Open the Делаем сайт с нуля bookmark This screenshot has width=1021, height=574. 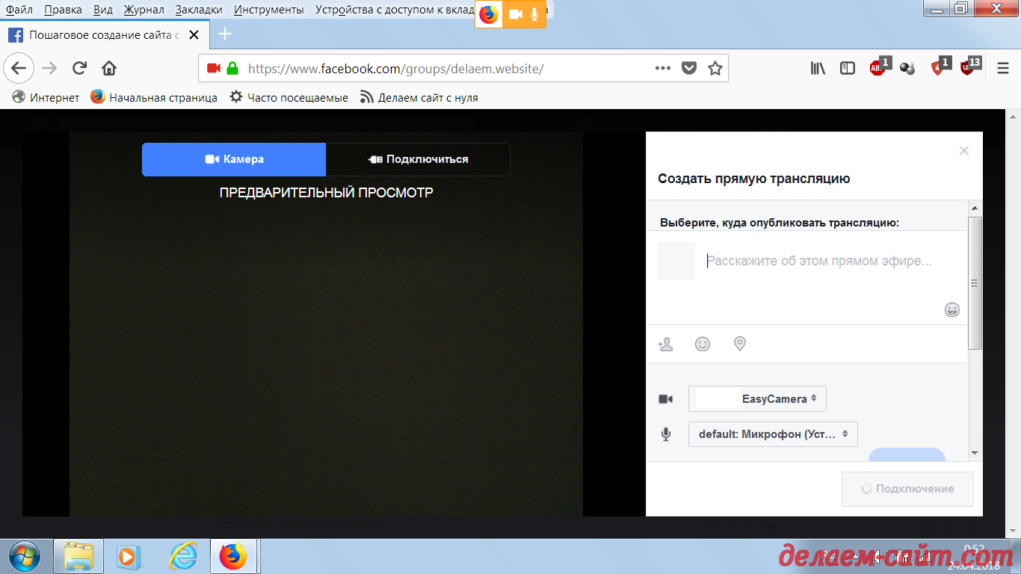[419, 97]
